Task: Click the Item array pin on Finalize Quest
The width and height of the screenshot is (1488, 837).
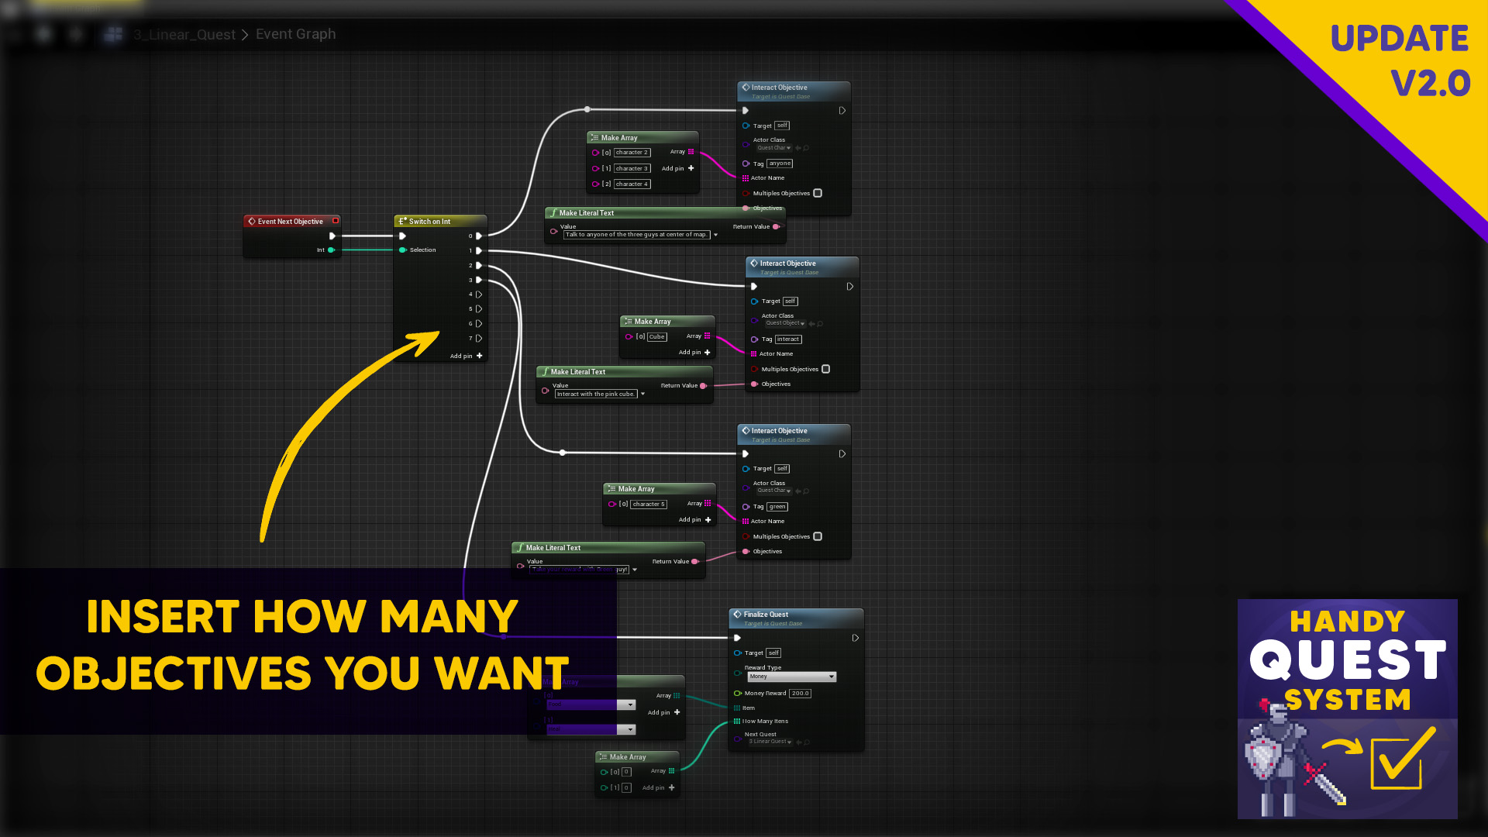Action: pos(737,708)
